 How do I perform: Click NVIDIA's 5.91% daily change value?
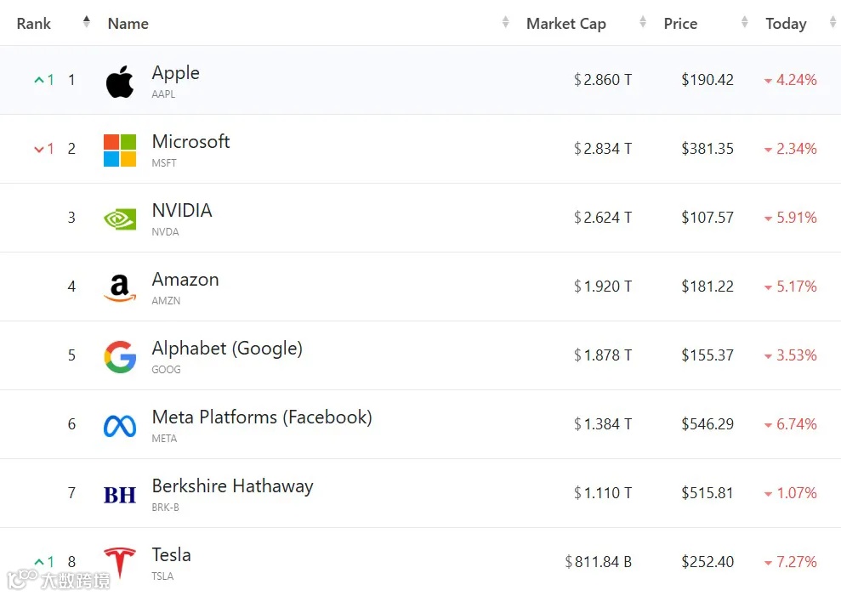click(x=796, y=218)
